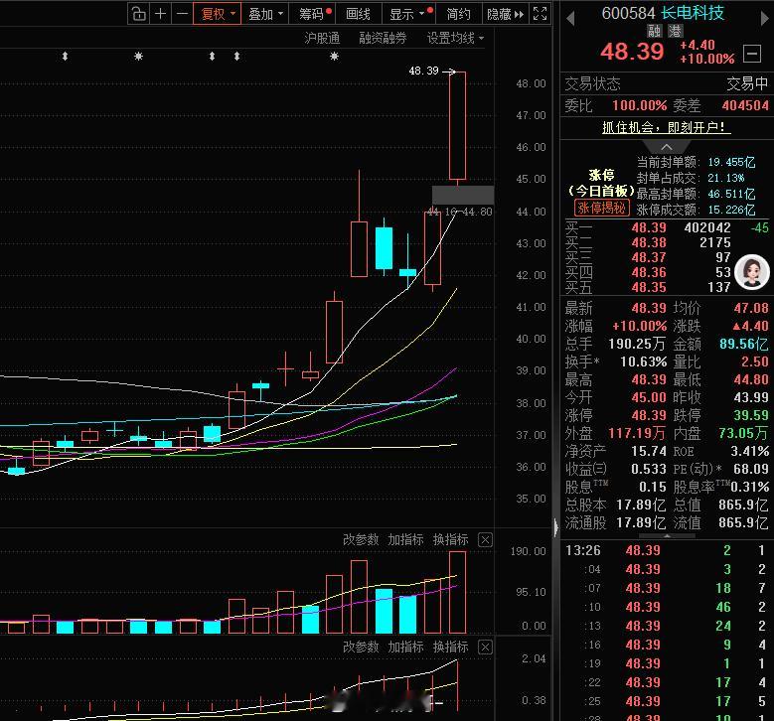774x721 pixels.
Task: Click the tallest volume bar on right
Action: (x=458, y=592)
